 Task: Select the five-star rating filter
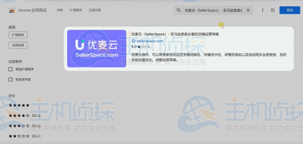[x=19, y=105]
